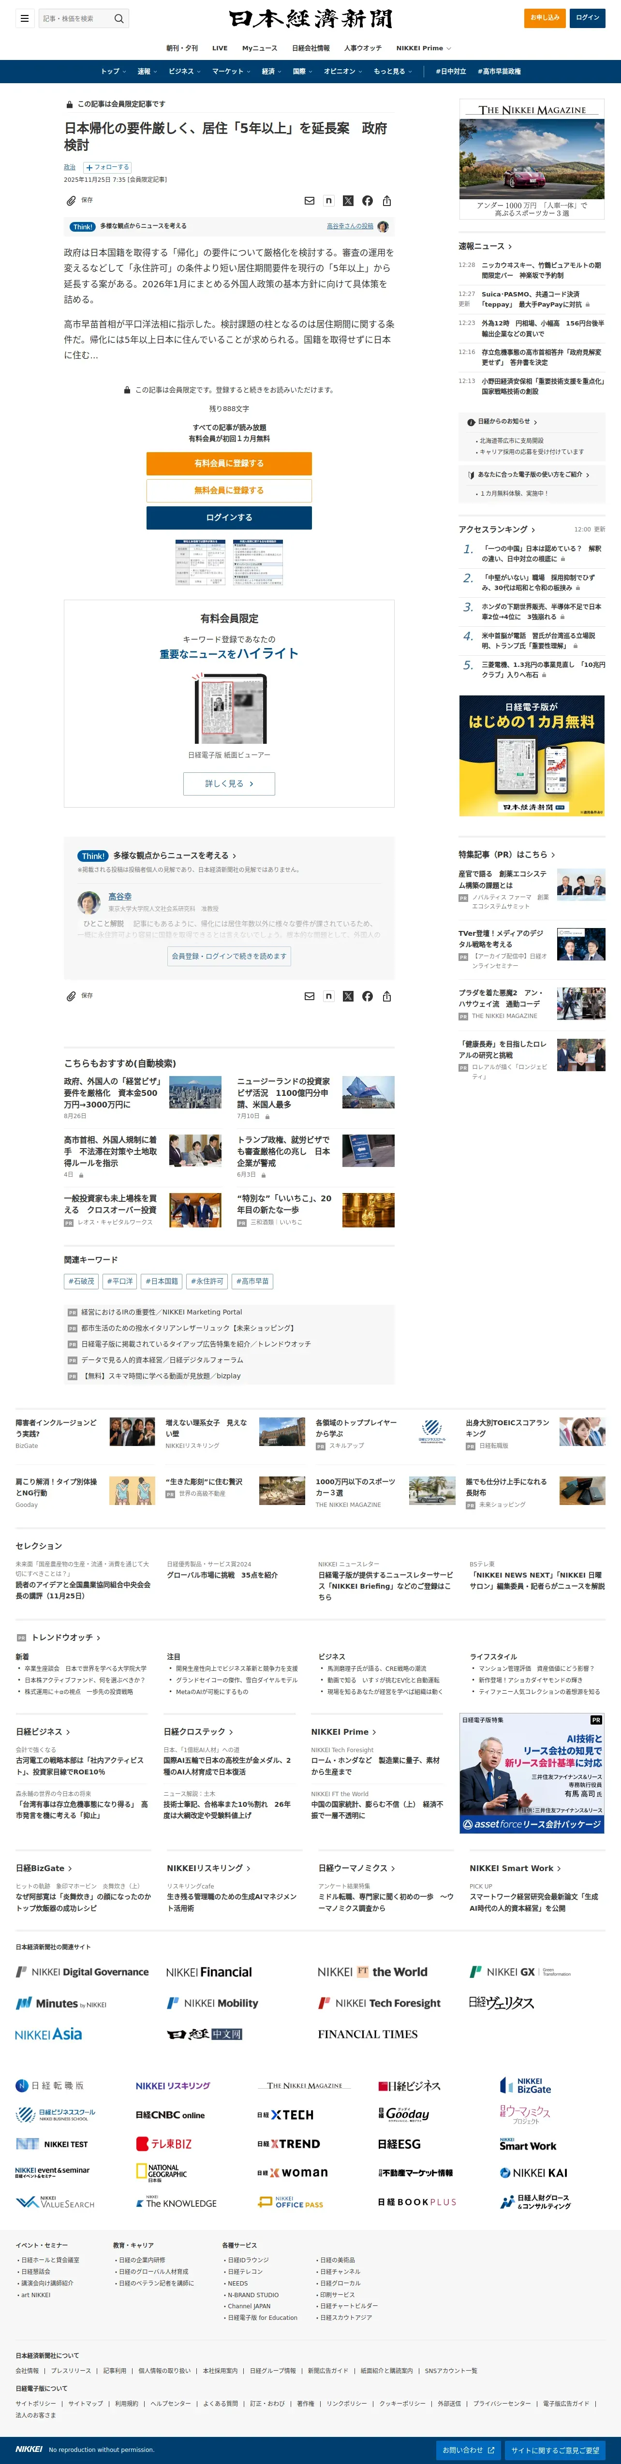The image size is (621, 2464).
Task: Click the 日経ヴェリタス logo
Action: [x=502, y=2003]
